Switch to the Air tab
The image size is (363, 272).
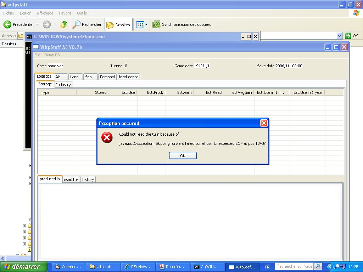point(61,77)
